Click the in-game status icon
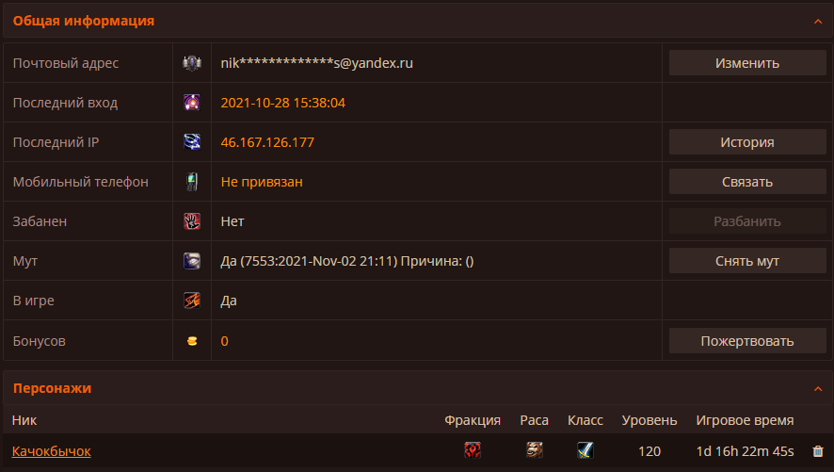 point(192,301)
